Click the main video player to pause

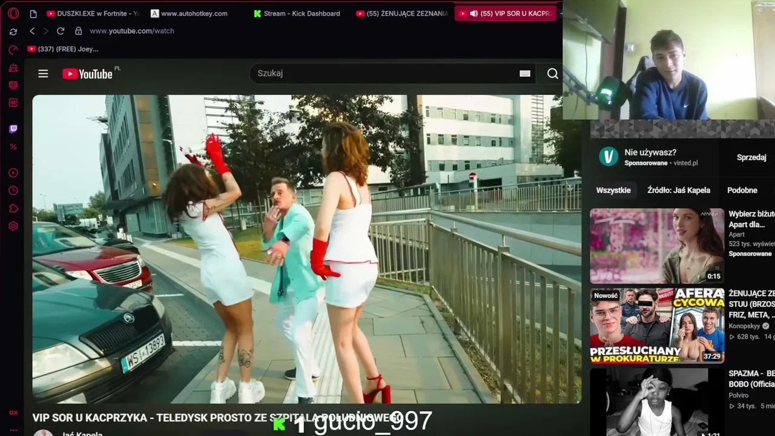tap(306, 249)
